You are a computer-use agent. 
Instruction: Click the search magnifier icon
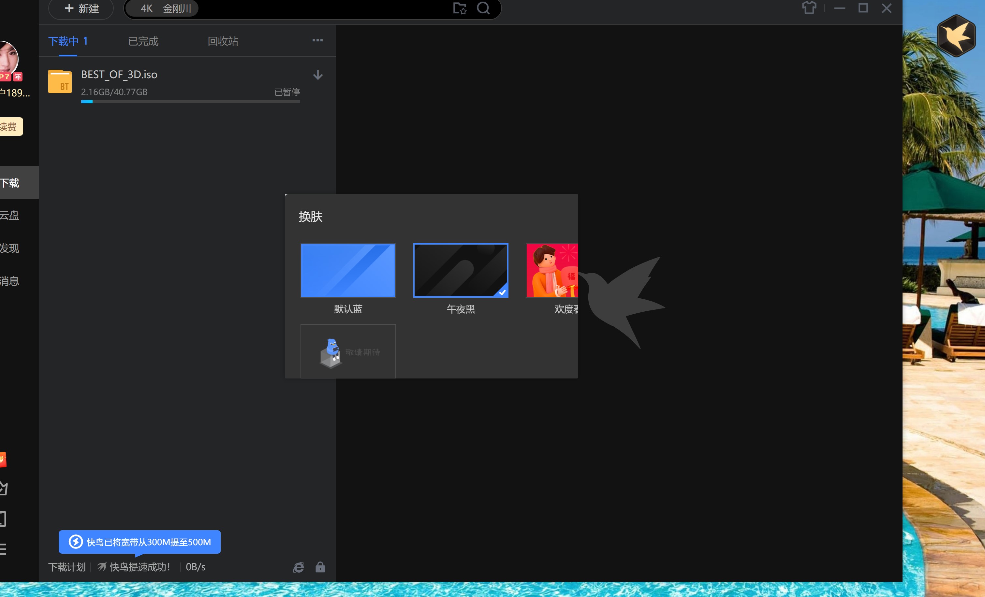483,8
